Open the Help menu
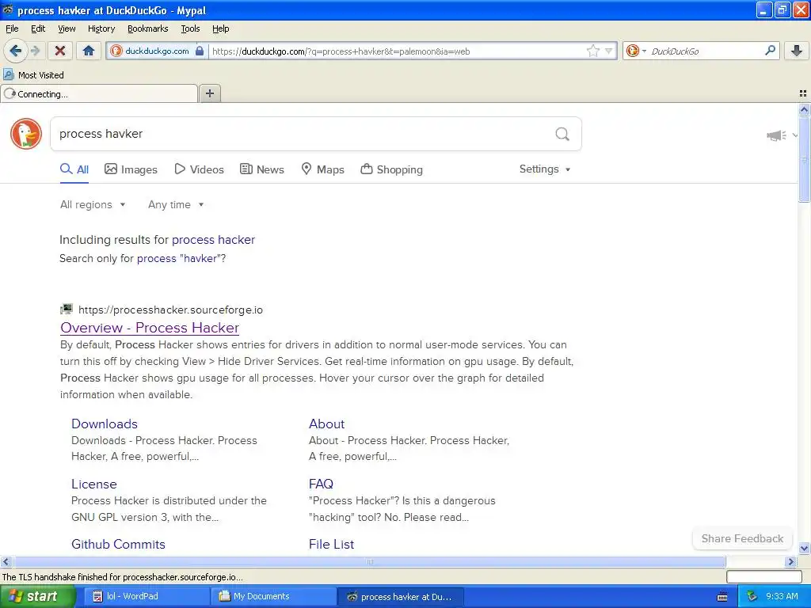Screen dimensions: 811x608 tap(220, 28)
